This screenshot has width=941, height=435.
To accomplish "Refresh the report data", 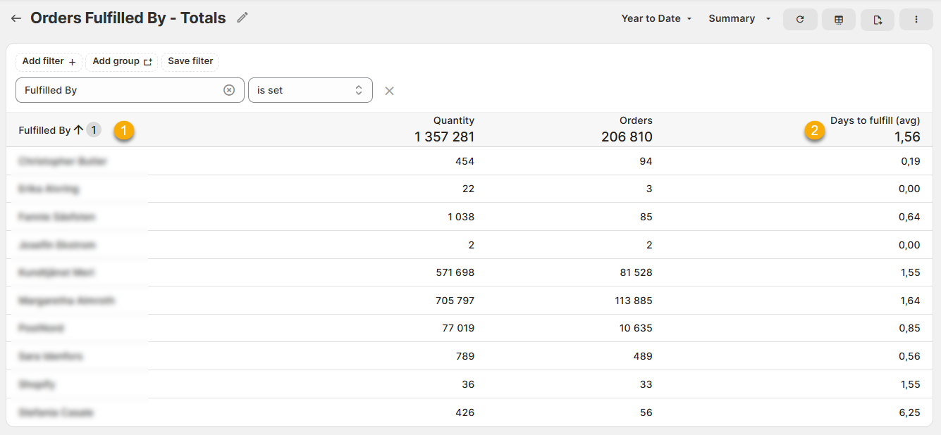I will pos(800,20).
